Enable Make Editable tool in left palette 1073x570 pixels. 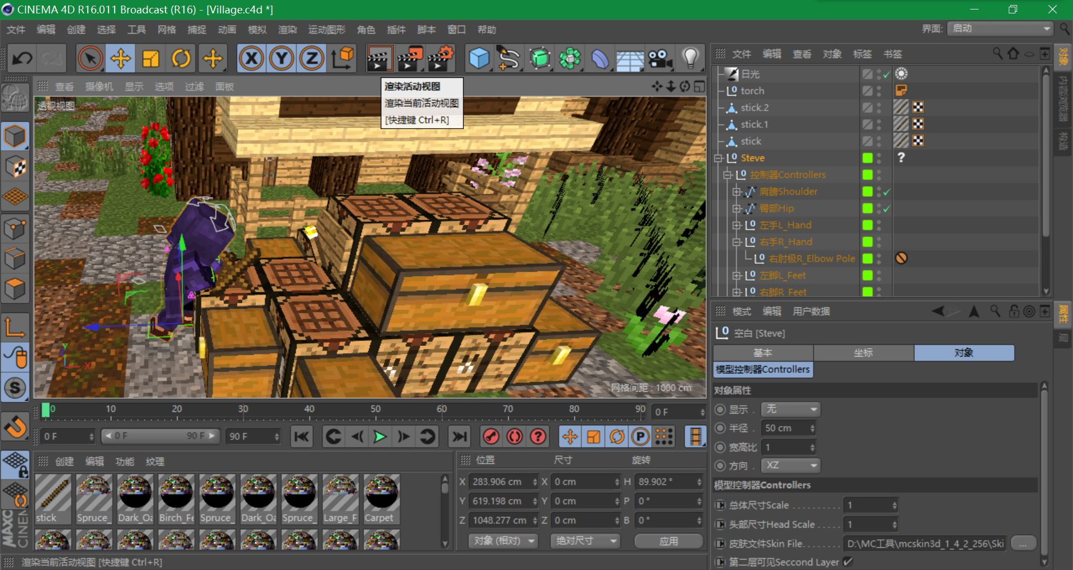15,99
